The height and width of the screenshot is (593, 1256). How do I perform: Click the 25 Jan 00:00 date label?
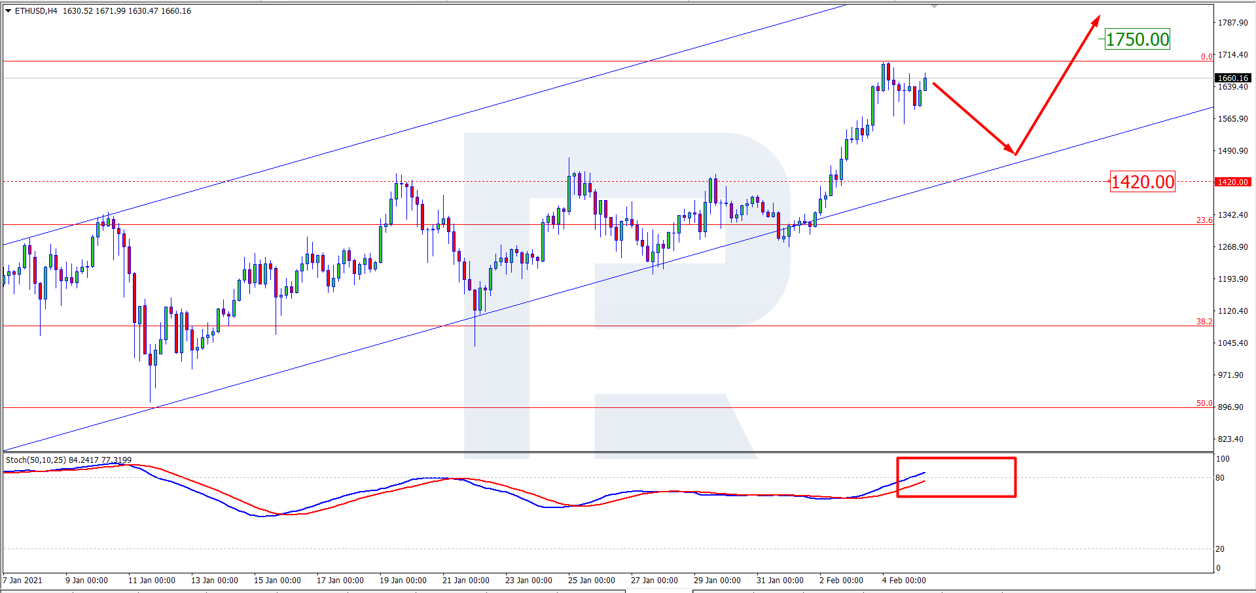tap(592, 581)
